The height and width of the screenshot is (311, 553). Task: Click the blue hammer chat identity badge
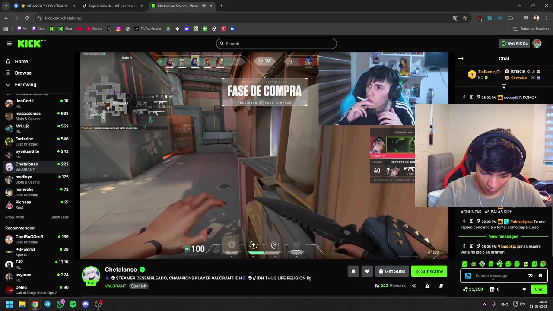click(x=468, y=276)
